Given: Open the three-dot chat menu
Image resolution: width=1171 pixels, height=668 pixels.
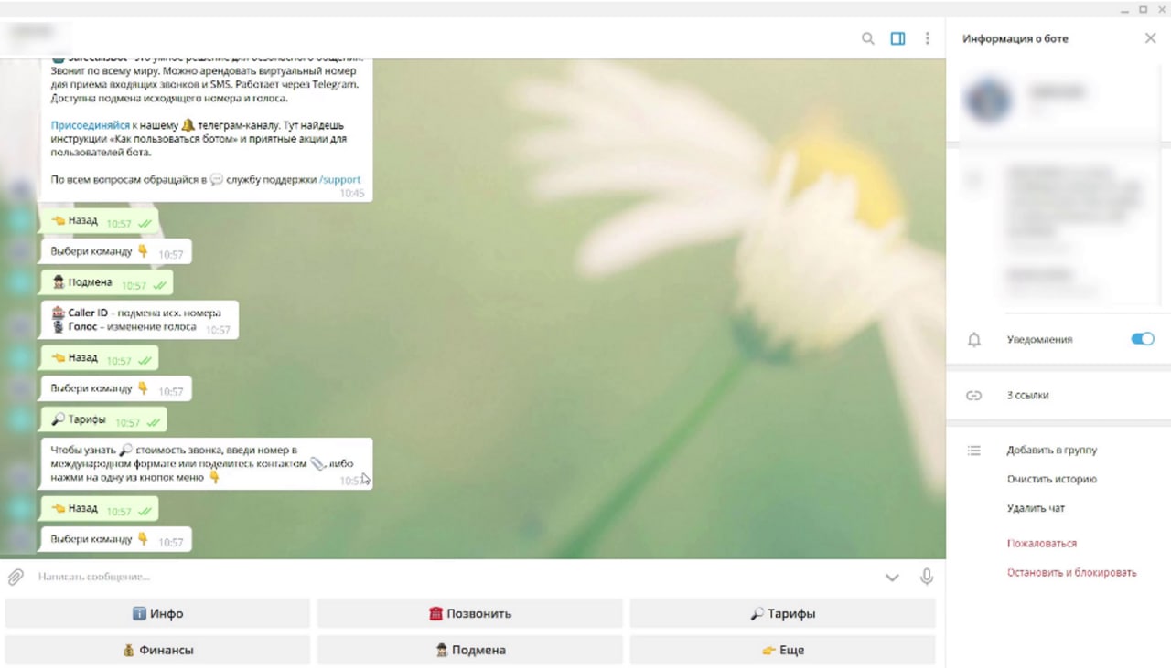Looking at the screenshot, I should click(927, 39).
